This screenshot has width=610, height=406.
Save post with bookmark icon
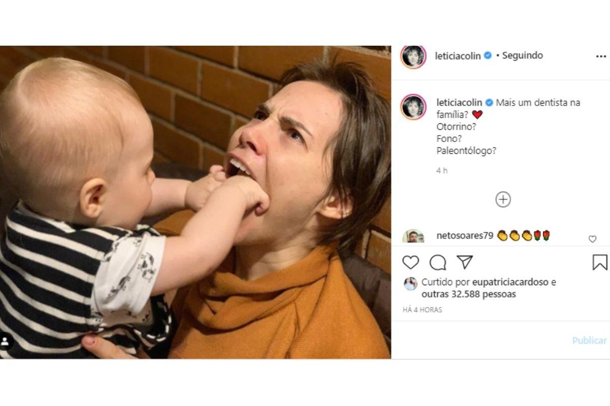[x=600, y=262]
